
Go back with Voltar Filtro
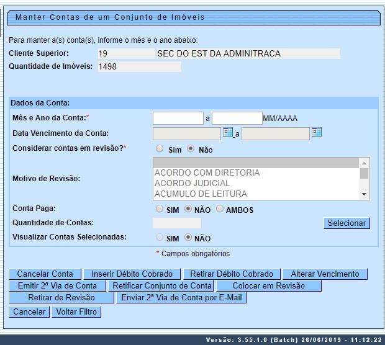point(76,311)
